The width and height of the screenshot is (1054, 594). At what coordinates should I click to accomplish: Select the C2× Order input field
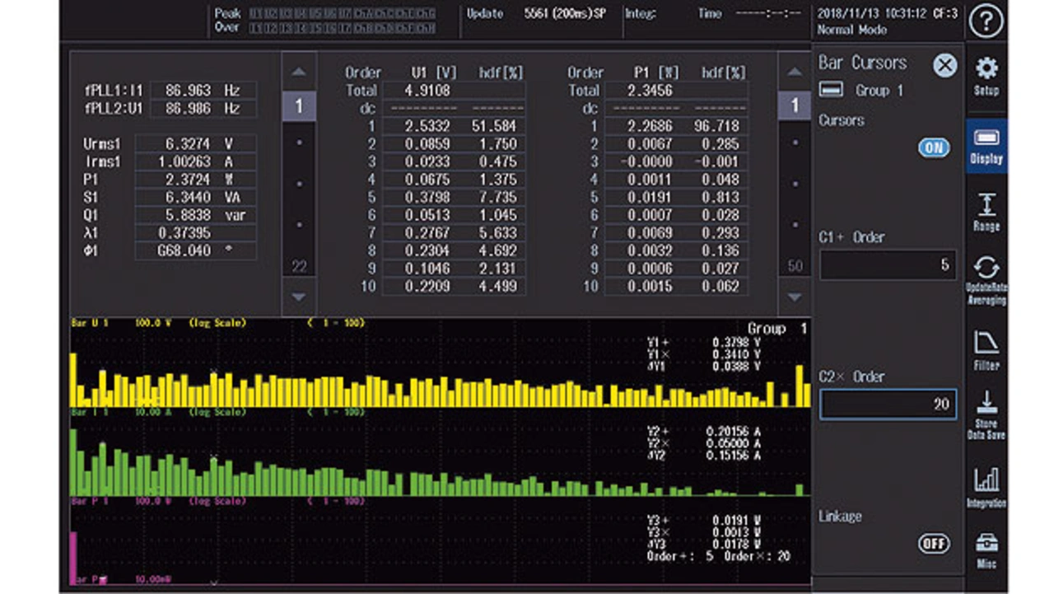[x=888, y=405]
